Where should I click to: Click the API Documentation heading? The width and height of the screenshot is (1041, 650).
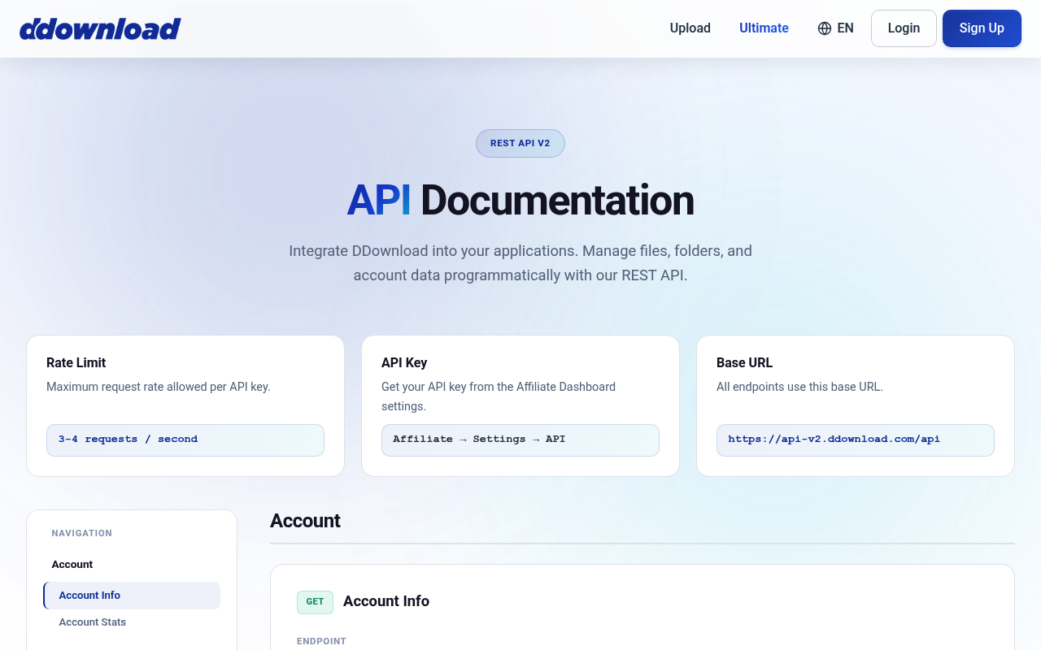520,201
